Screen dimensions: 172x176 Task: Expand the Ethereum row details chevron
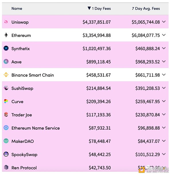coord(164,35)
